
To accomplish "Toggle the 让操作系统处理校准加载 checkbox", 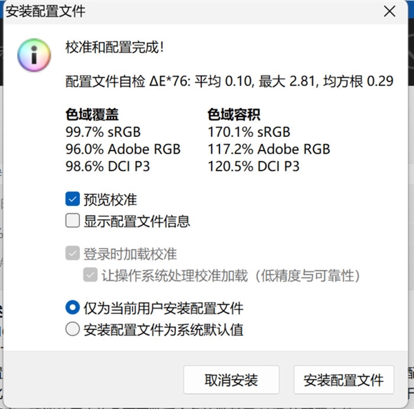I will (x=90, y=275).
